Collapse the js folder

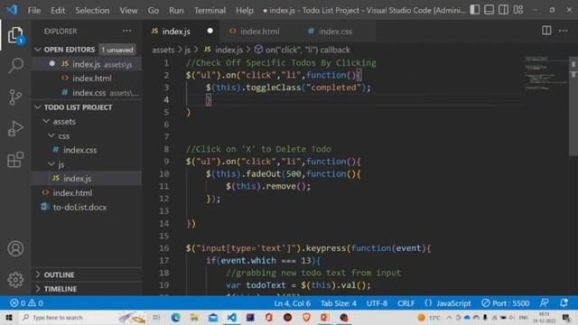61,164
